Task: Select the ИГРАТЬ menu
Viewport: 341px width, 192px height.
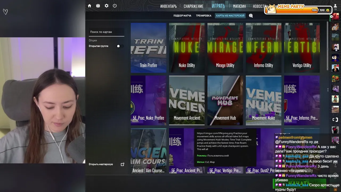Action: (x=218, y=6)
